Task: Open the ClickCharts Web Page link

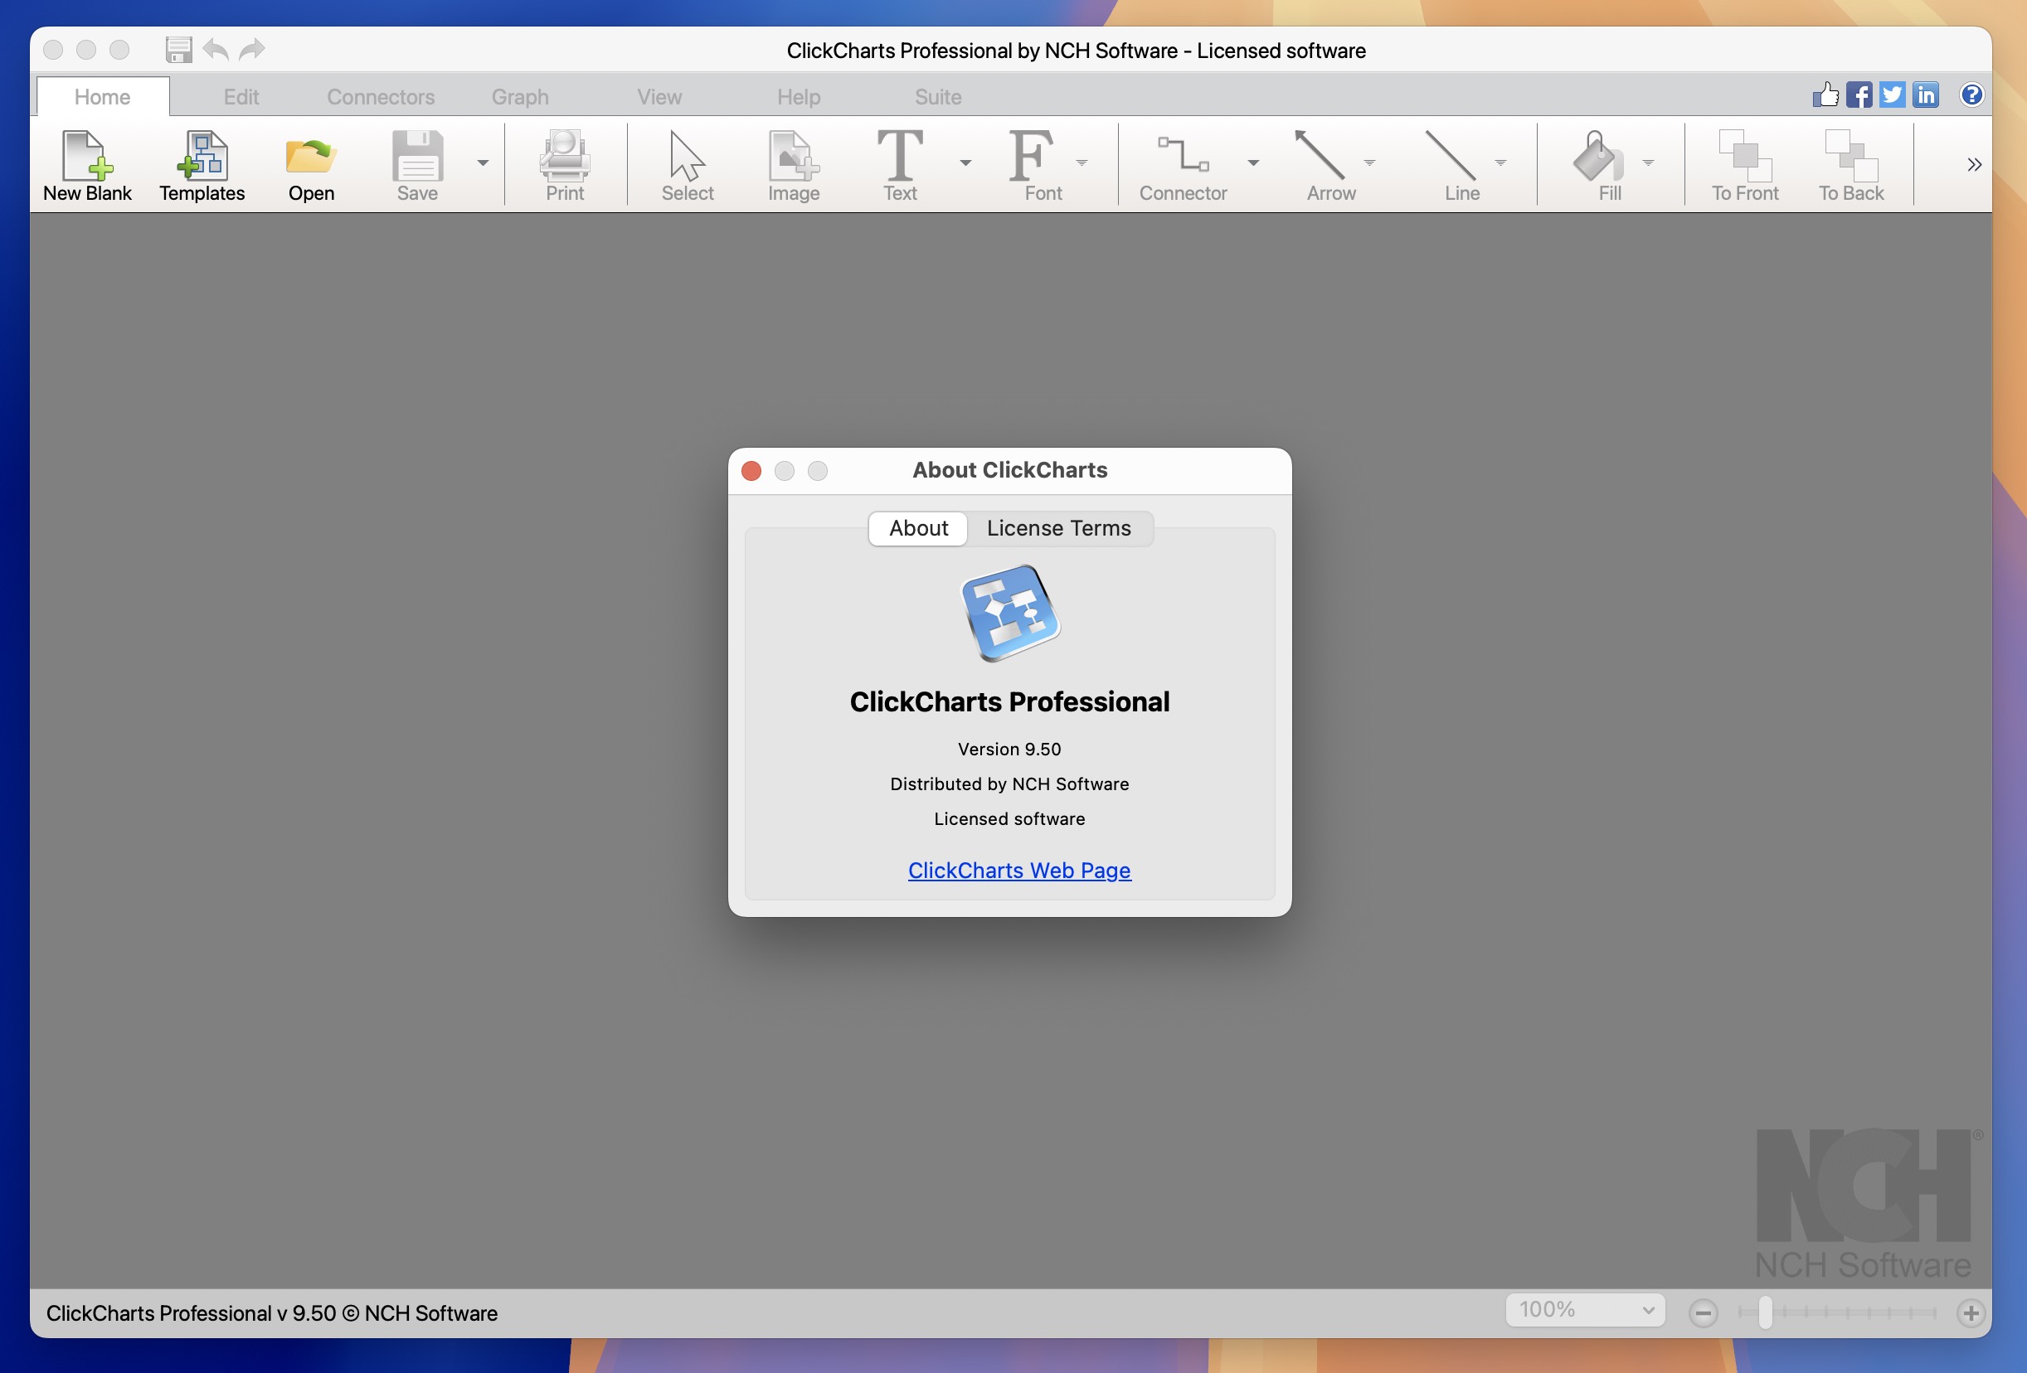Action: (x=1018, y=870)
